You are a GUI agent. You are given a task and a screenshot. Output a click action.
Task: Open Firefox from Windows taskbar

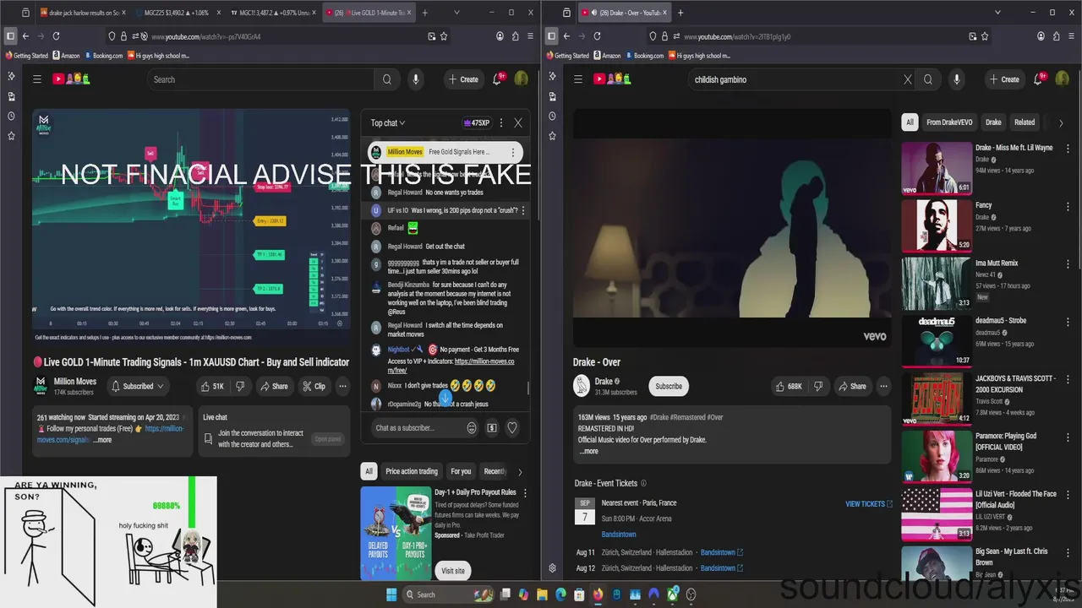[x=598, y=594]
